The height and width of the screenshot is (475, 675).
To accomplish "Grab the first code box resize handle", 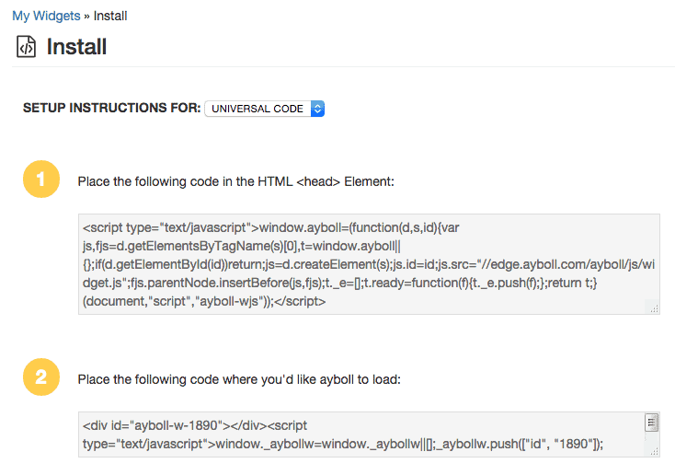I will 655,308.
